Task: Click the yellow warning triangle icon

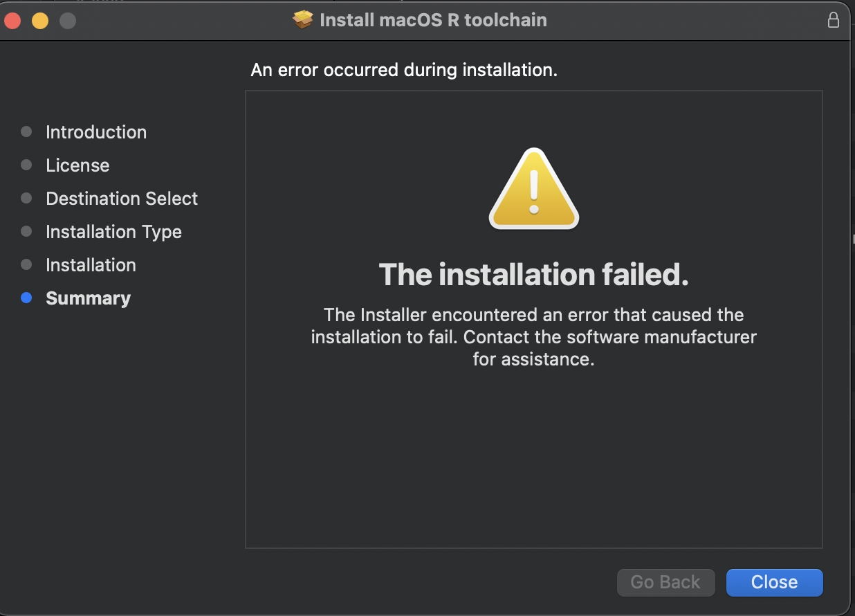Action: click(x=533, y=188)
